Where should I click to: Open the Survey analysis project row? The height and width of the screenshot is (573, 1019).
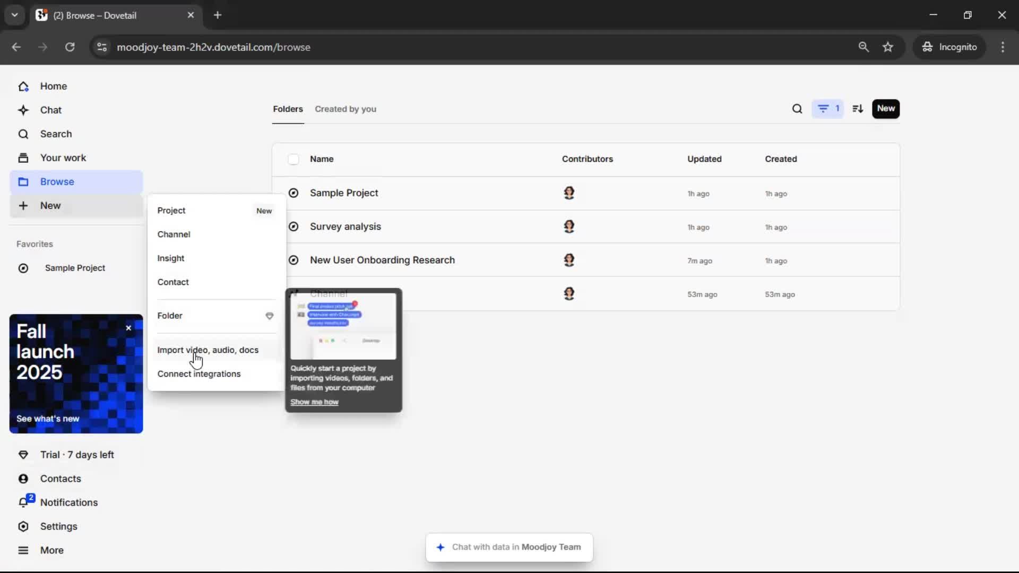(345, 227)
